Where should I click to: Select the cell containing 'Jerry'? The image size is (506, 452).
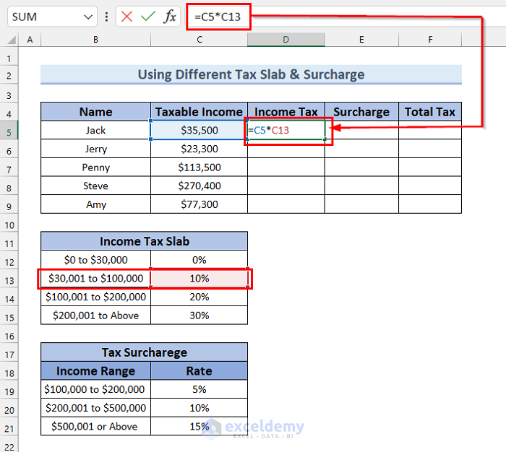tap(96, 149)
